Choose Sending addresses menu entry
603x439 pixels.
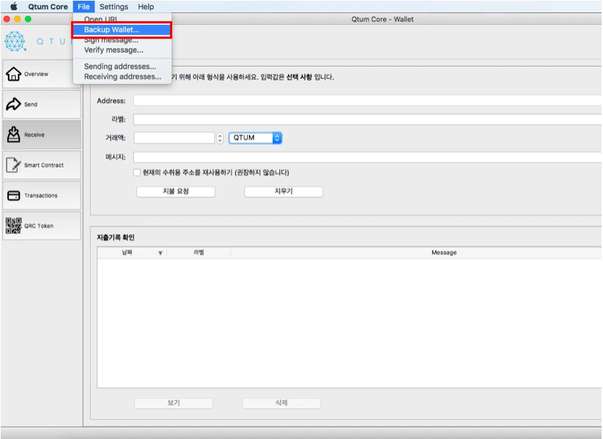point(122,67)
